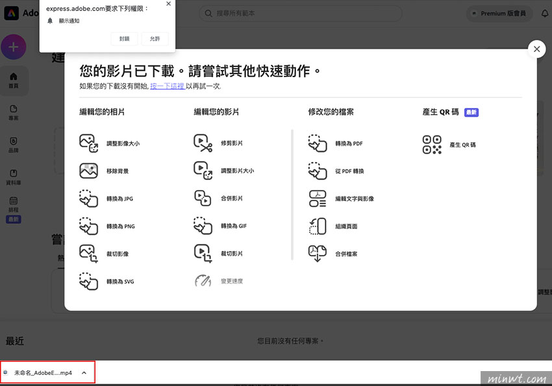Image resolution: width=552 pixels, height=386 pixels.
Task: Click the 轉換為 SVG label
Action: coord(120,282)
